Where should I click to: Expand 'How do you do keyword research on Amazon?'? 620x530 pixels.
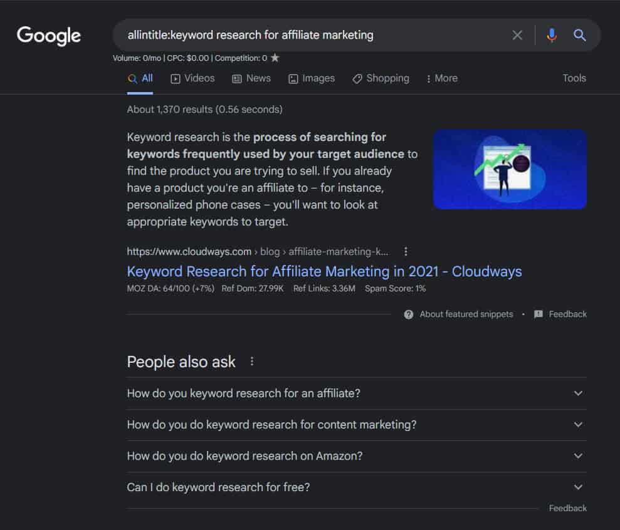pyautogui.click(x=577, y=455)
